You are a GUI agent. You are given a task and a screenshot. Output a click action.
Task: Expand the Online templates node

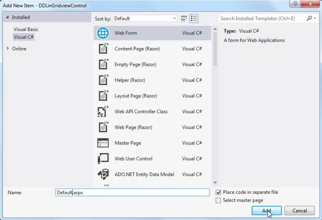8,48
